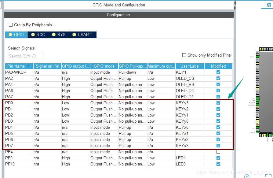The width and height of the screenshot is (273, 178).
Task: Toggle Show only Modified Pins
Action: (x=184, y=55)
